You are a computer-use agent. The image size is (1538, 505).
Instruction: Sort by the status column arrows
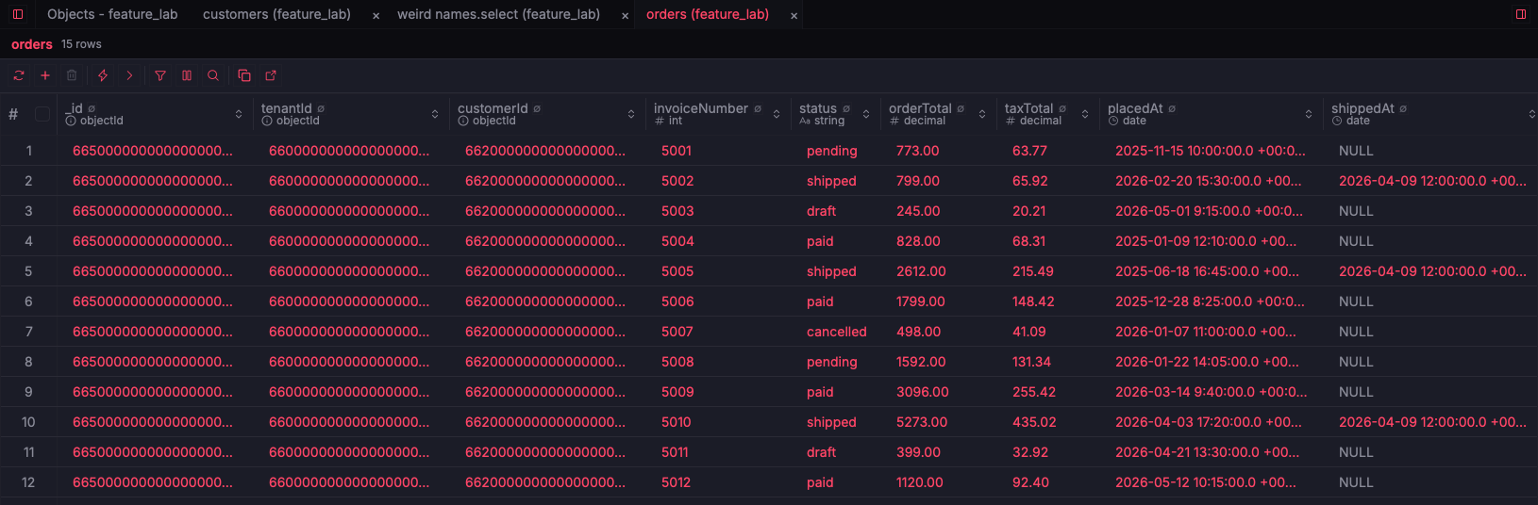866,114
